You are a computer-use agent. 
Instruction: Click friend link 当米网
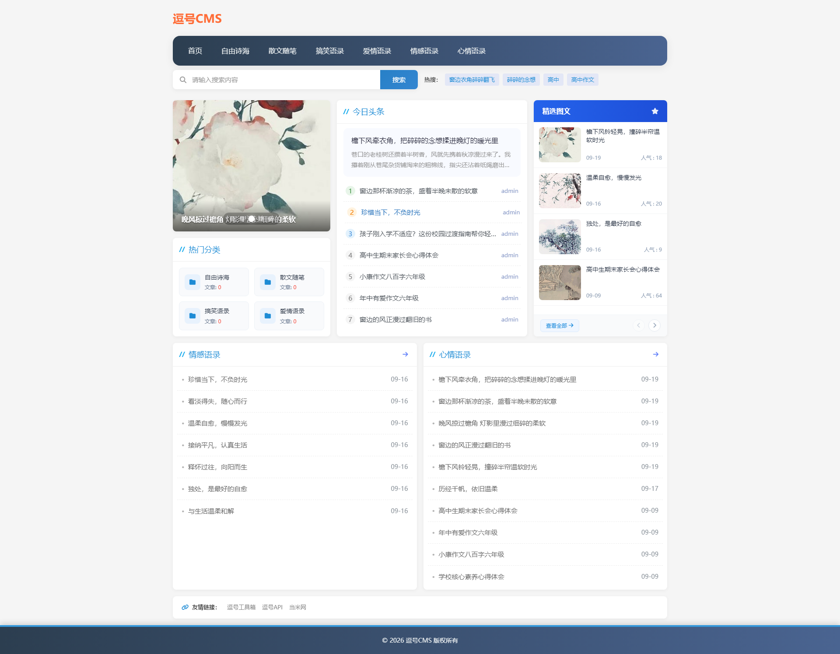pyautogui.click(x=297, y=607)
